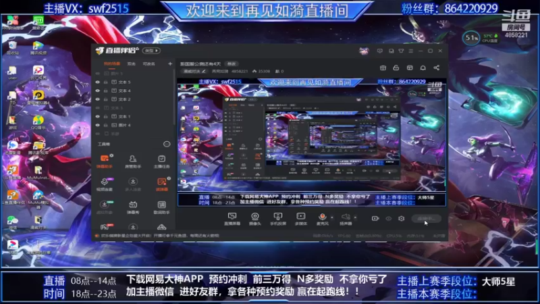The width and height of the screenshot is (540, 304).
Task: Click the start-live pill button
Action: click(427, 218)
